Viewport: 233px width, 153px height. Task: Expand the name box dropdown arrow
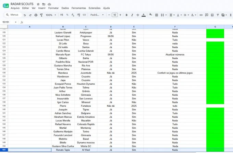pos(16,22)
